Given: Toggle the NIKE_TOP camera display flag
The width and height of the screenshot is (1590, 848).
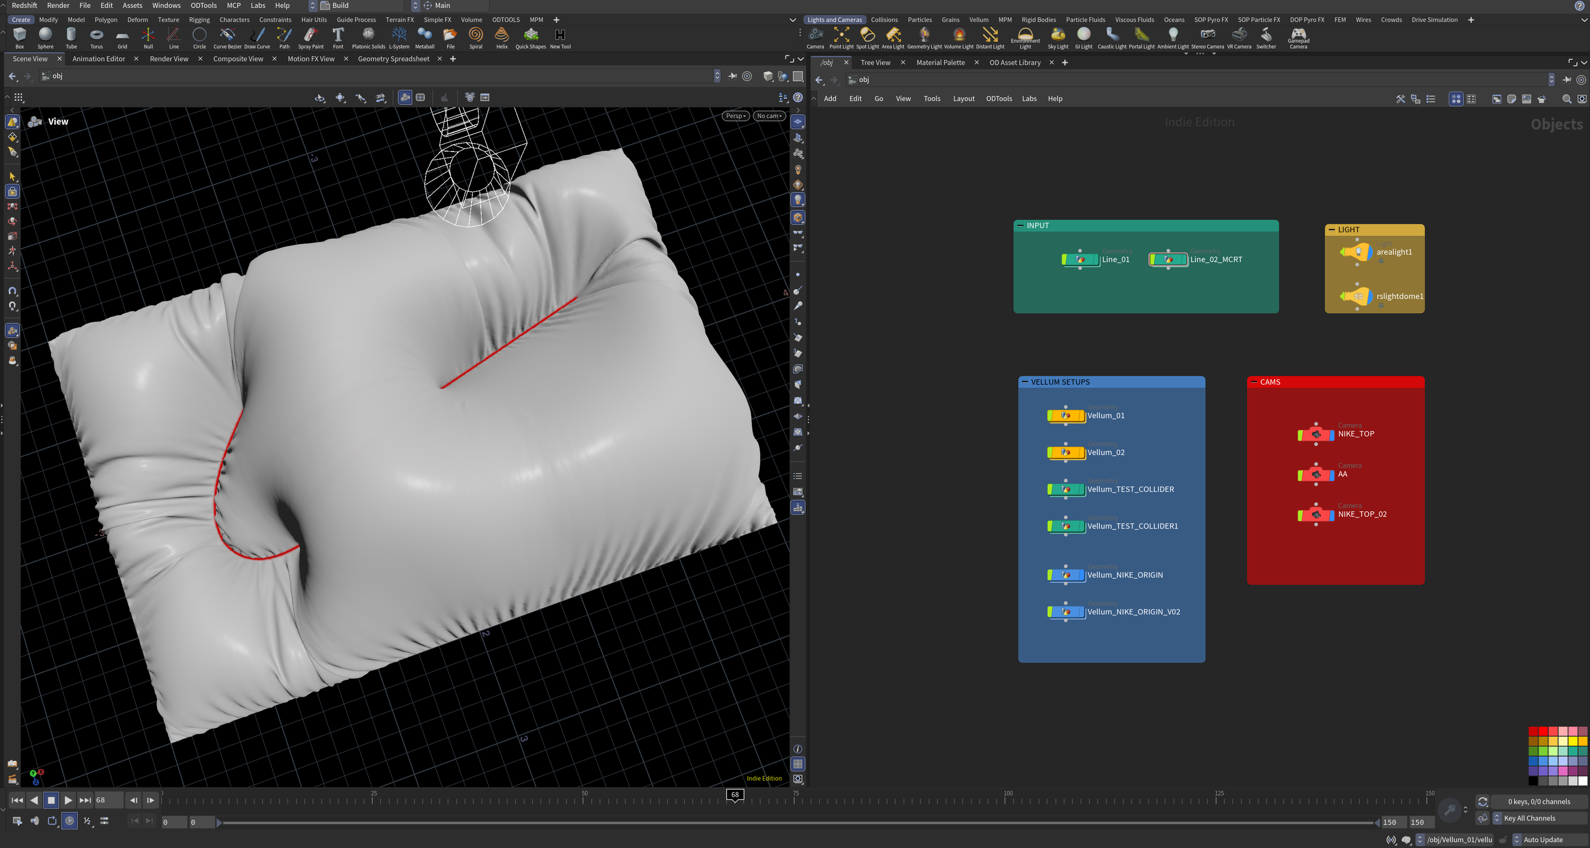Looking at the screenshot, I should tap(1332, 435).
